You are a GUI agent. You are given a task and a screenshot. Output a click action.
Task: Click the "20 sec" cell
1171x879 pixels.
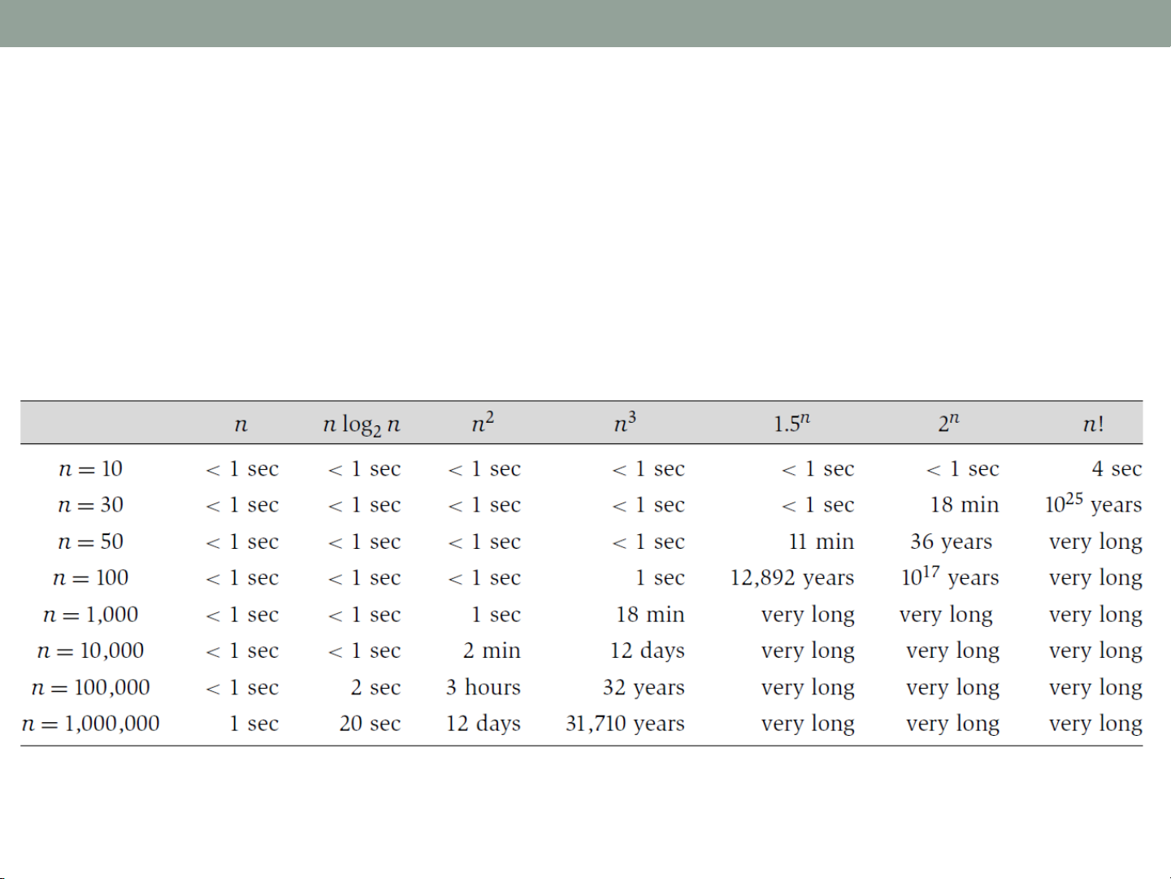pos(370,724)
